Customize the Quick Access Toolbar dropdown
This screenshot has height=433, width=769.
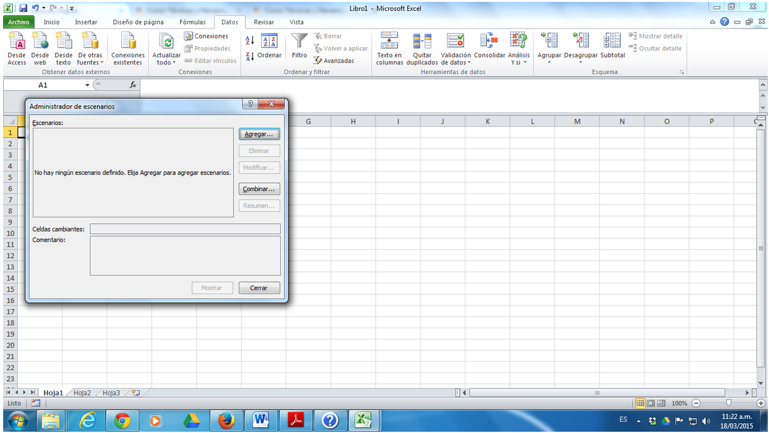(x=71, y=9)
